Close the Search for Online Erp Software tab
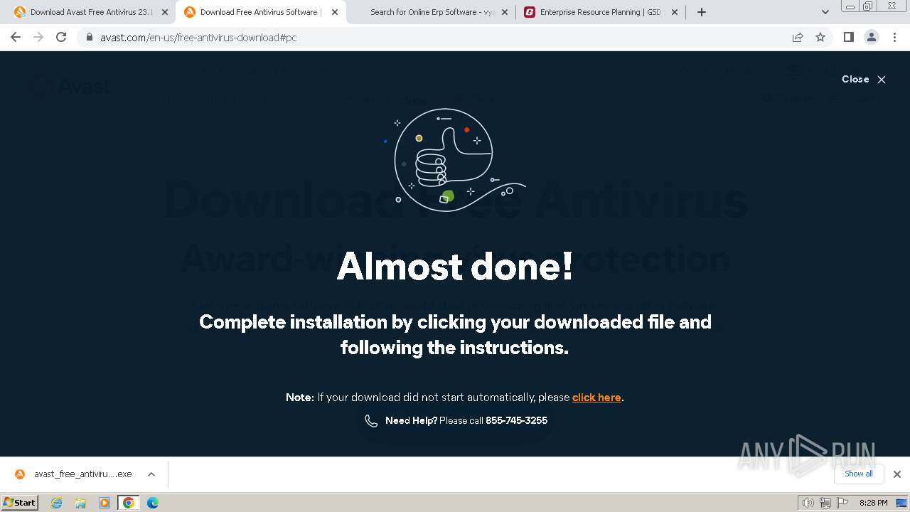This screenshot has width=910, height=512. (x=505, y=12)
